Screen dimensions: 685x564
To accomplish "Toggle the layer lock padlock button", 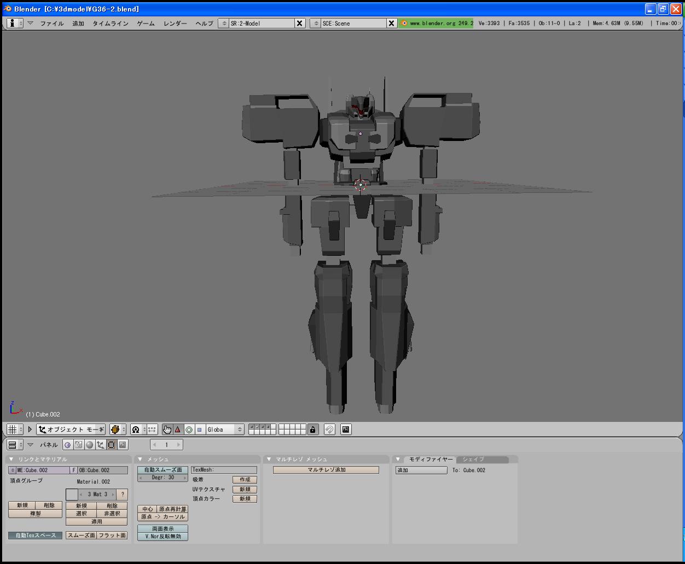I will pos(312,430).
